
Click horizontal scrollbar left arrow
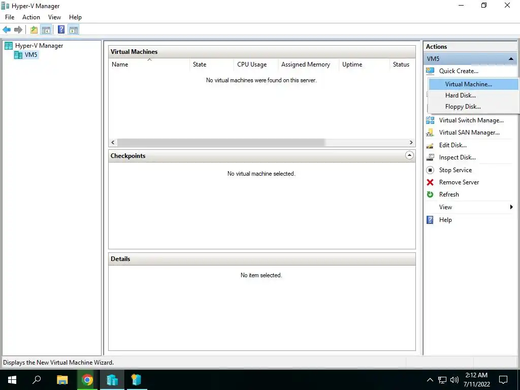tap(113, 143)
